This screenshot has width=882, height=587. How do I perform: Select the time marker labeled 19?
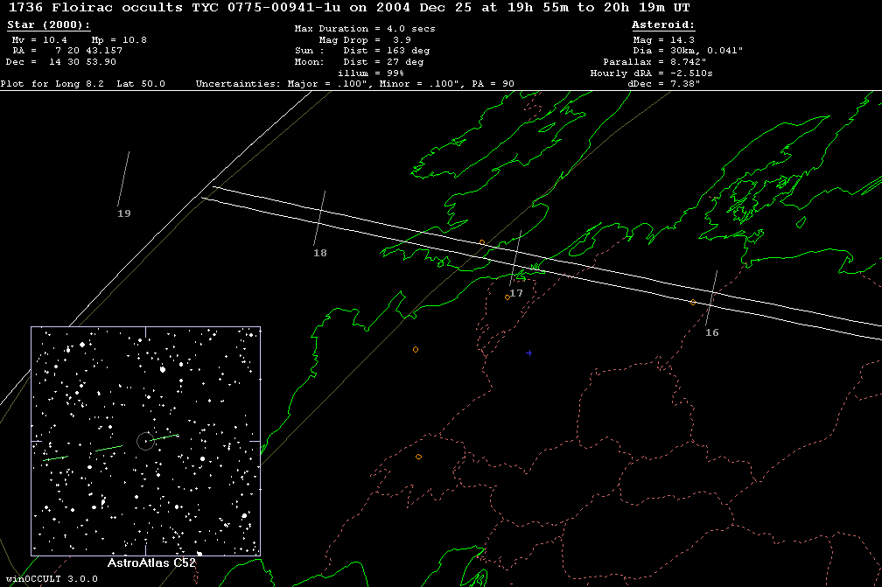coord(124,213)
